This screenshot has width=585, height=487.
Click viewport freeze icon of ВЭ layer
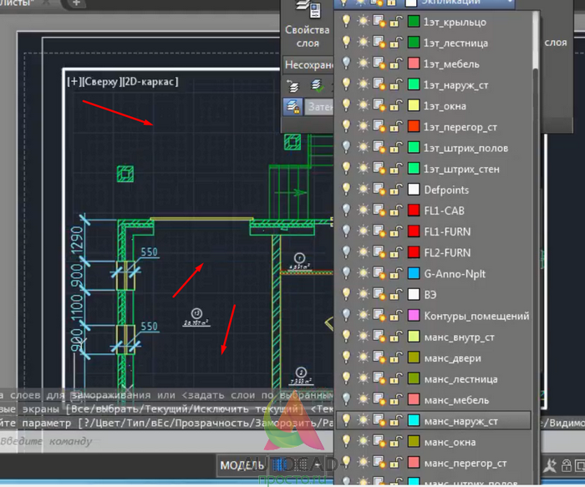point(379,295)
